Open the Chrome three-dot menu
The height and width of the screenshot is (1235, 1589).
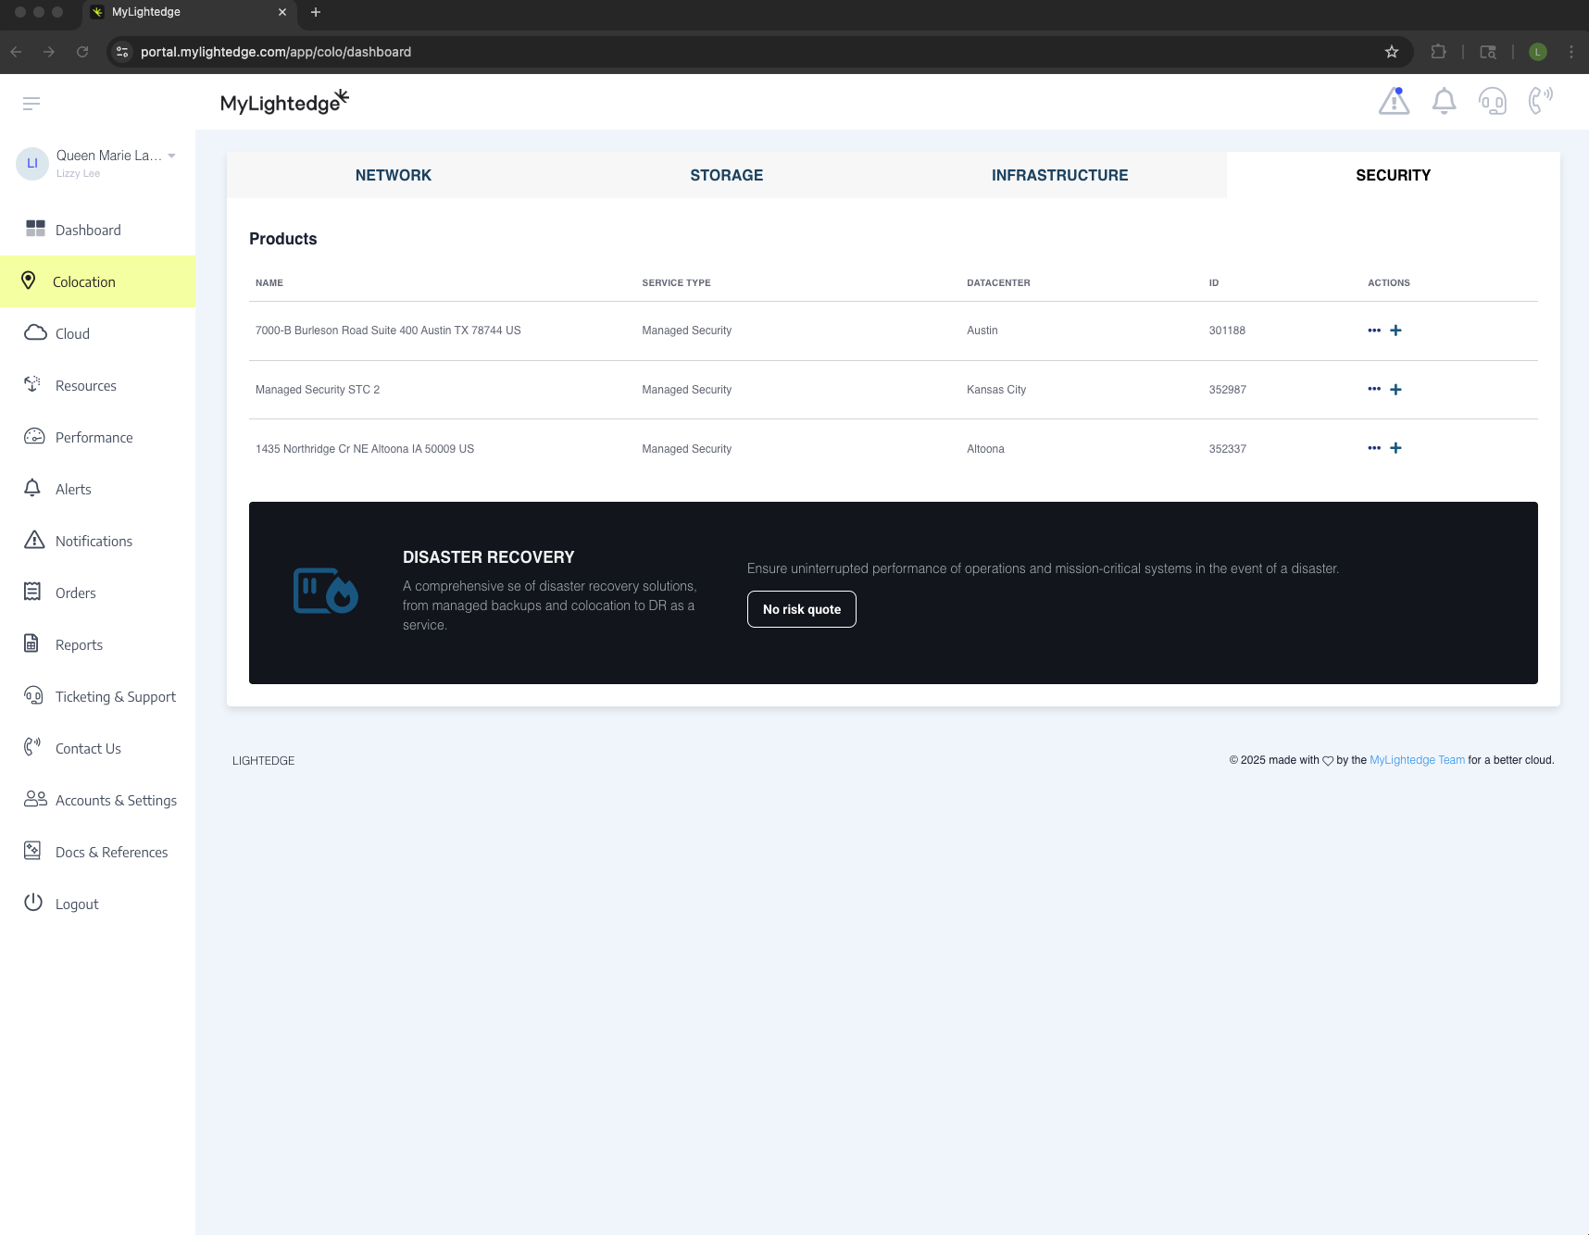tap(1571, 52)
